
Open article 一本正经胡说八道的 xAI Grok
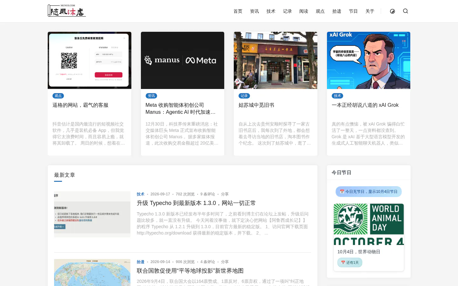365,105
